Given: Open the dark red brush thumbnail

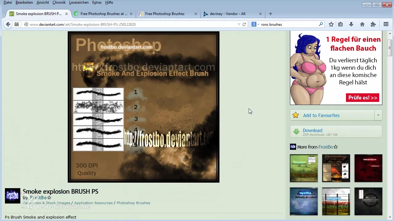Looking at the screenshot, I should tap(368, 168).
